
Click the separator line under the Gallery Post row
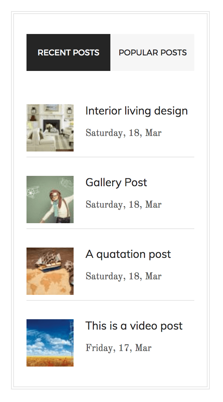(x=110, y=229)
